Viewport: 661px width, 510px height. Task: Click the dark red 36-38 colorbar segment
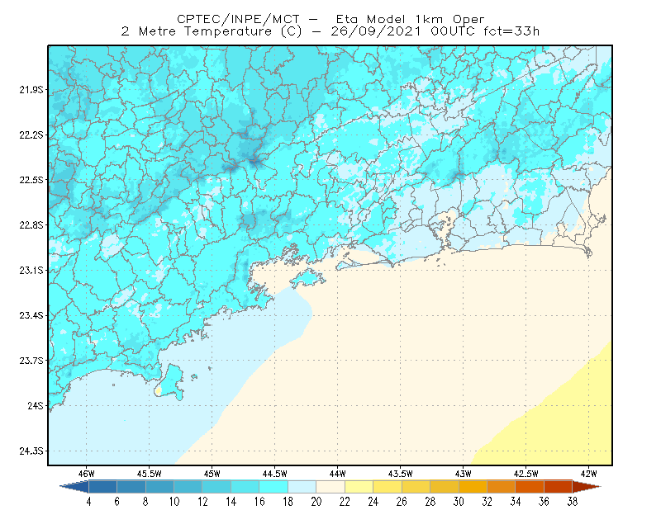tap(558, 487)
